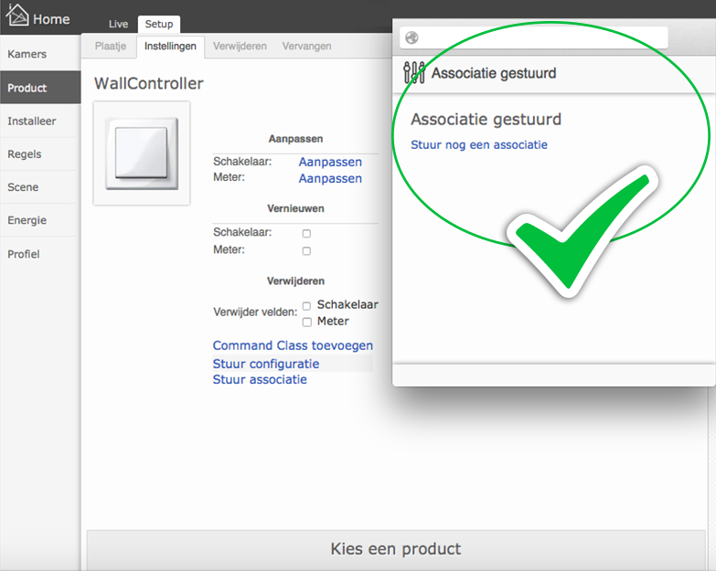Image resolution: width=716 pixels, height=571 pixels.
Task: Click the Associatie gestuurd popup title
Action: [x=494, y=73]
